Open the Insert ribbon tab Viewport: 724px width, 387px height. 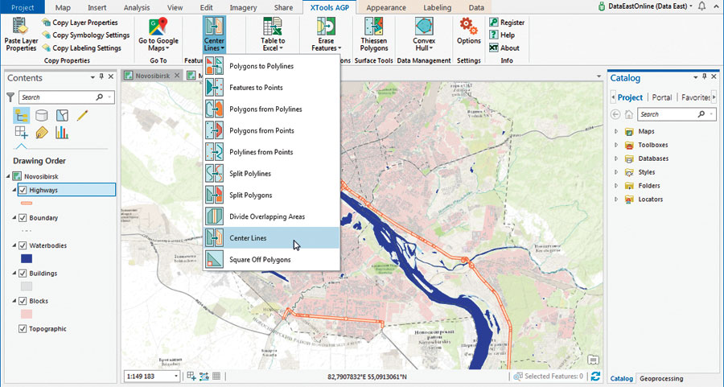click(x=97, y=7)
